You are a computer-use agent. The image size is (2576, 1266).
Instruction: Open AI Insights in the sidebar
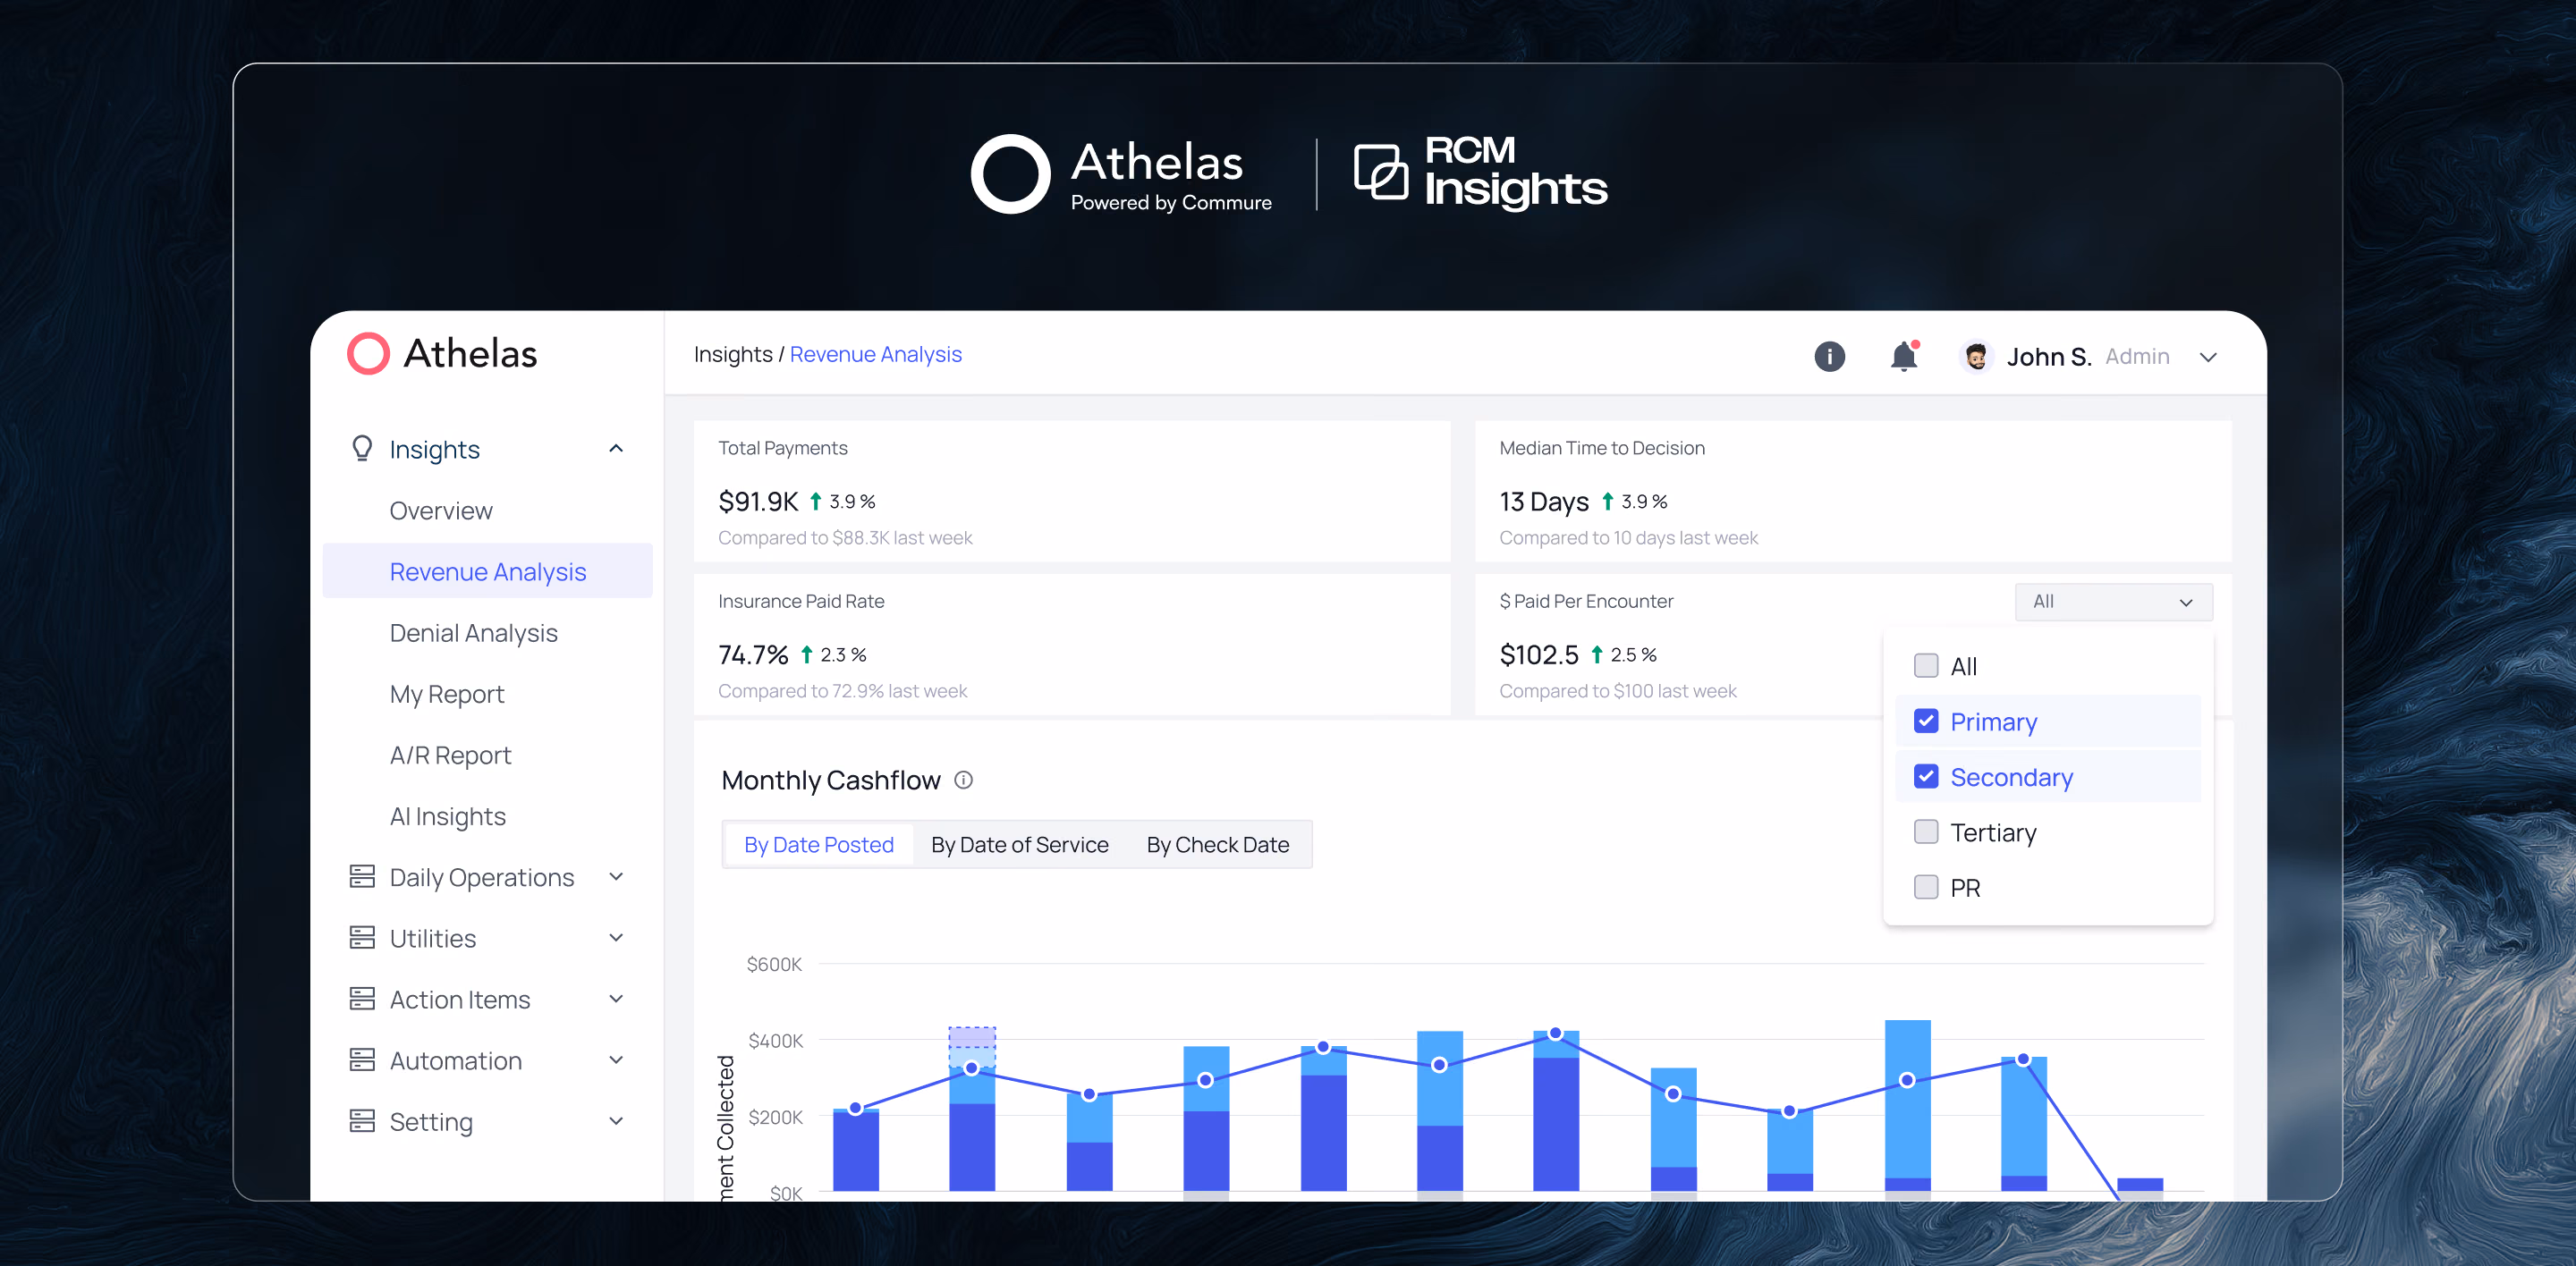[447, 816]
